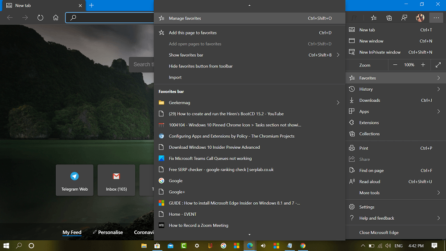Expand the Apps submenu chevron

438,111
